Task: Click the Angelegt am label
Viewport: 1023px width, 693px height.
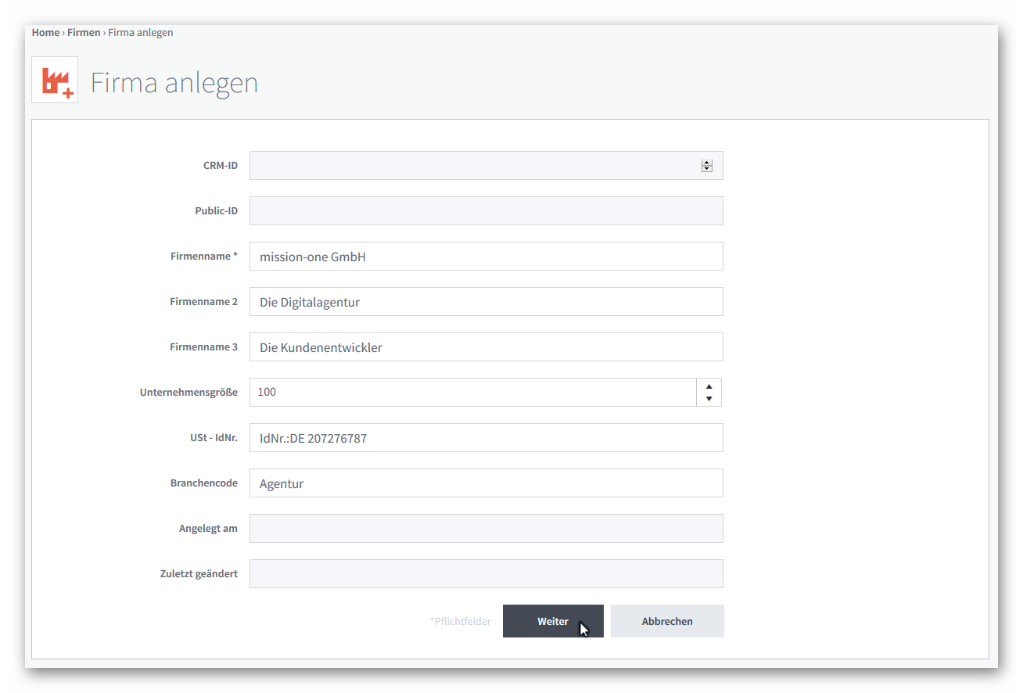Action: (x=208, y=528)
